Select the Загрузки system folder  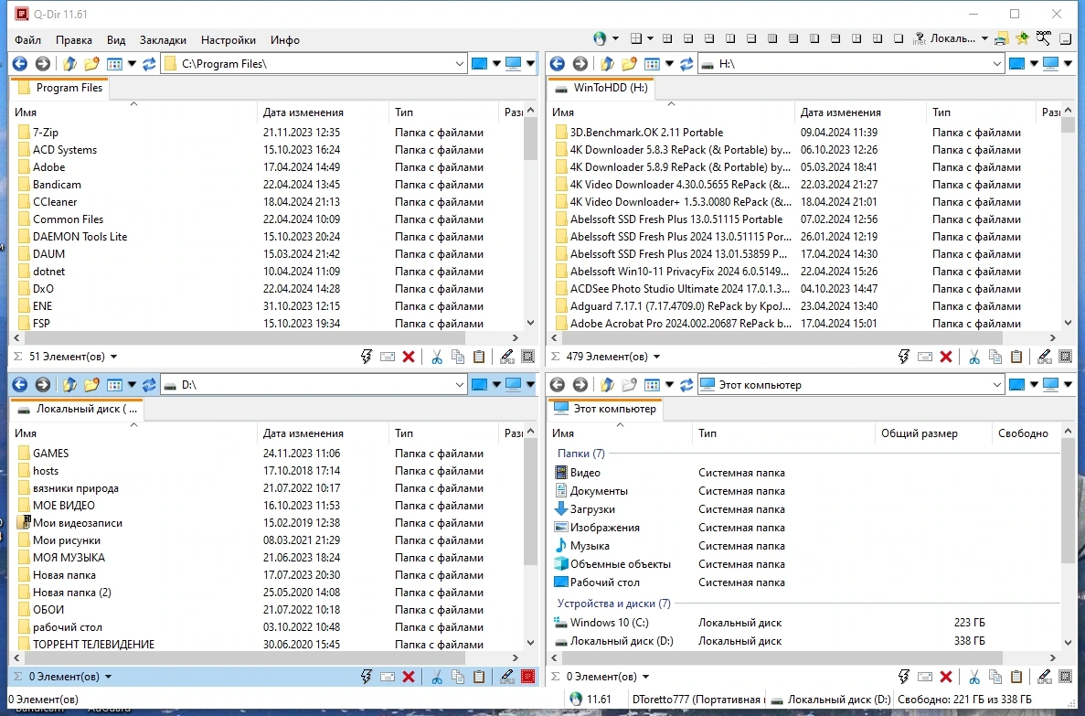pos(592,509)
